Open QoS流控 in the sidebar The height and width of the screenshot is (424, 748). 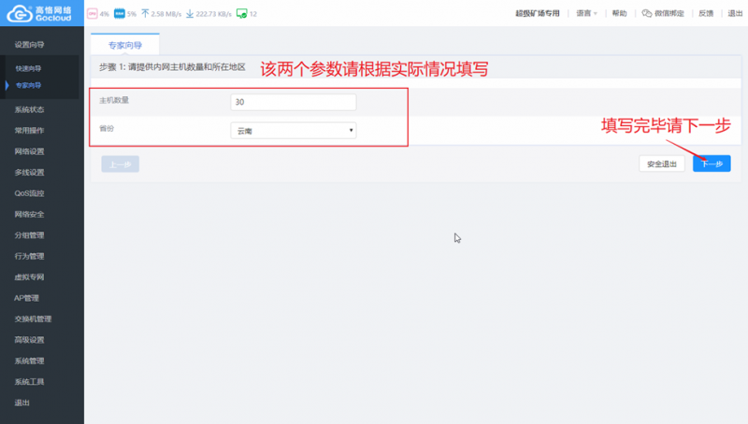(x=29, y=193)
